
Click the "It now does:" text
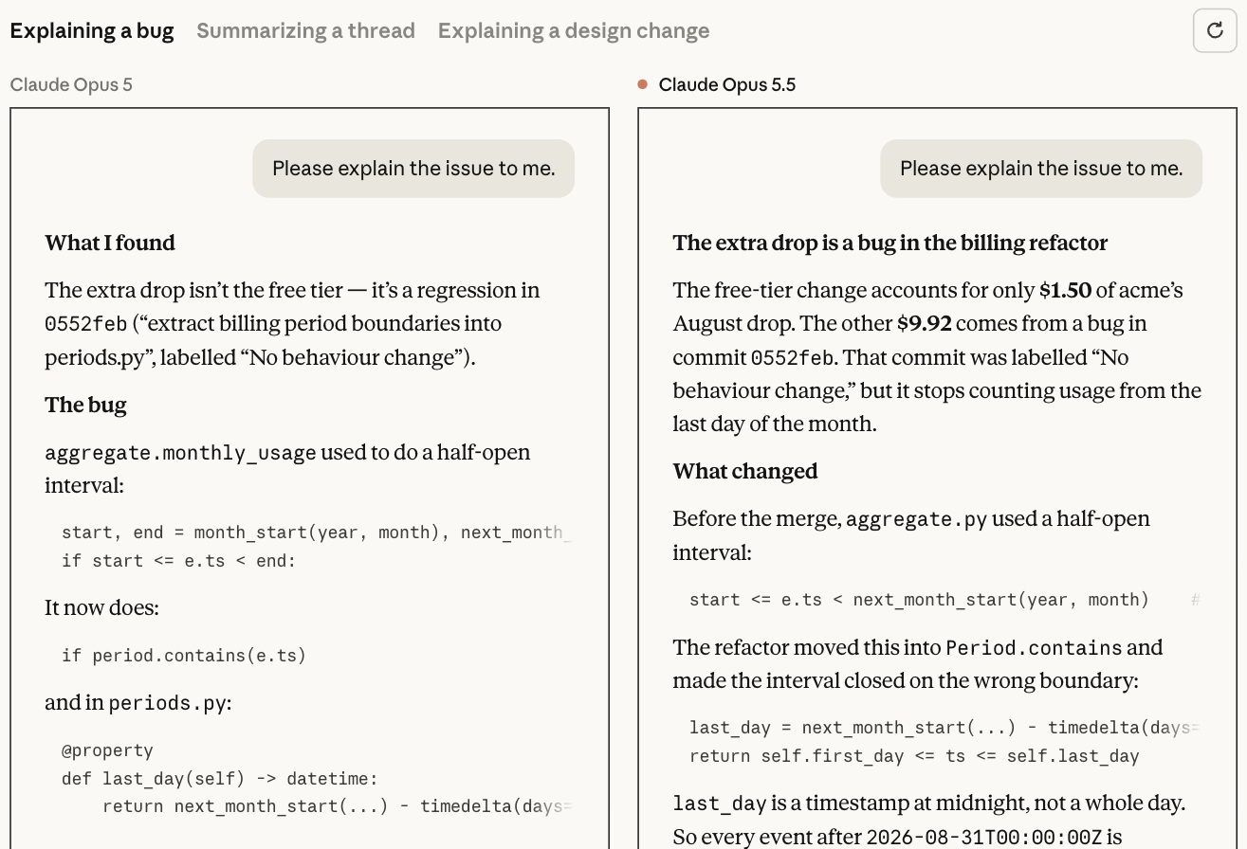(101, 607)
